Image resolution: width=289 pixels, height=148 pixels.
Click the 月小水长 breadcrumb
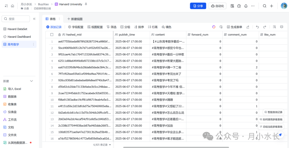click(x=26, y=4)
